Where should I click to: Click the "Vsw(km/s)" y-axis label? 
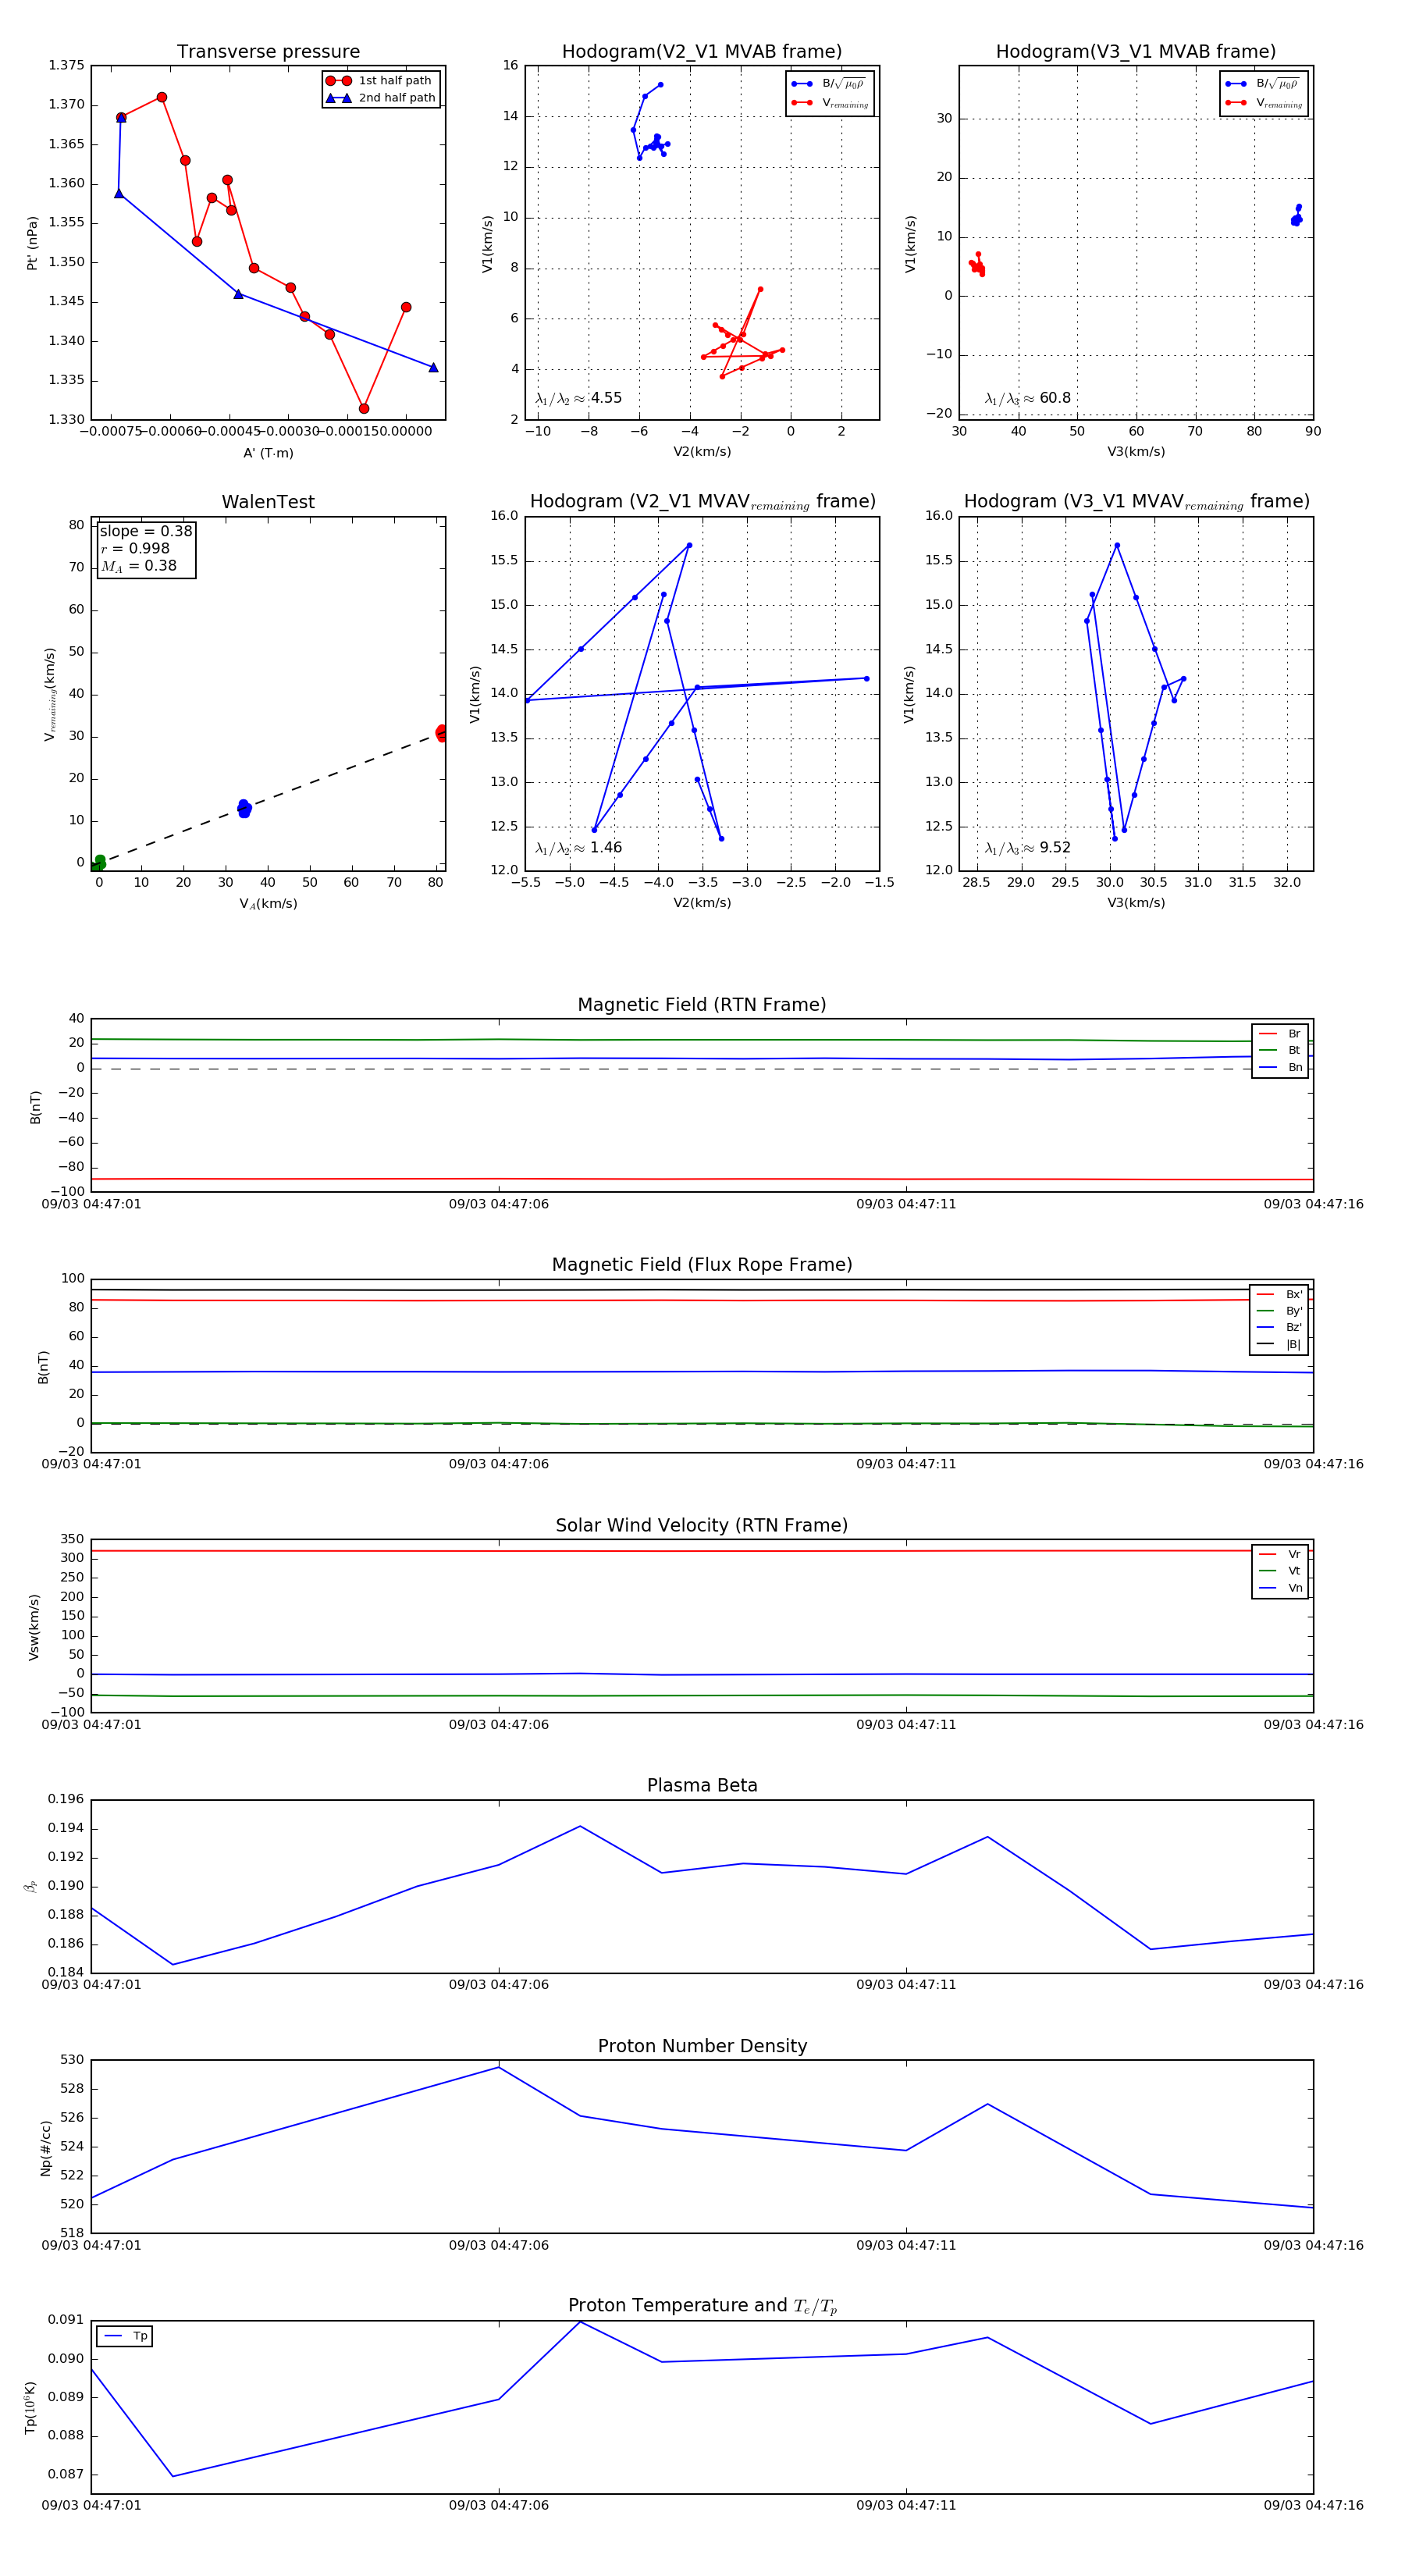click(x=34, y=1627)
